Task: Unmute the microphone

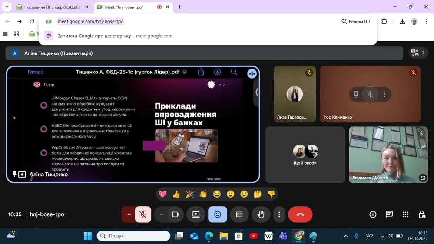Action: point(143,214)
